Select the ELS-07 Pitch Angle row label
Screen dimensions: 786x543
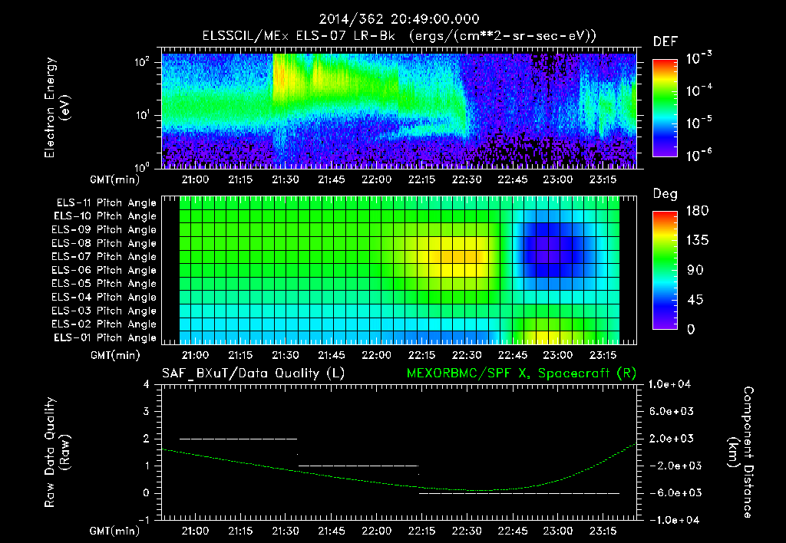[x=104, y=256]
